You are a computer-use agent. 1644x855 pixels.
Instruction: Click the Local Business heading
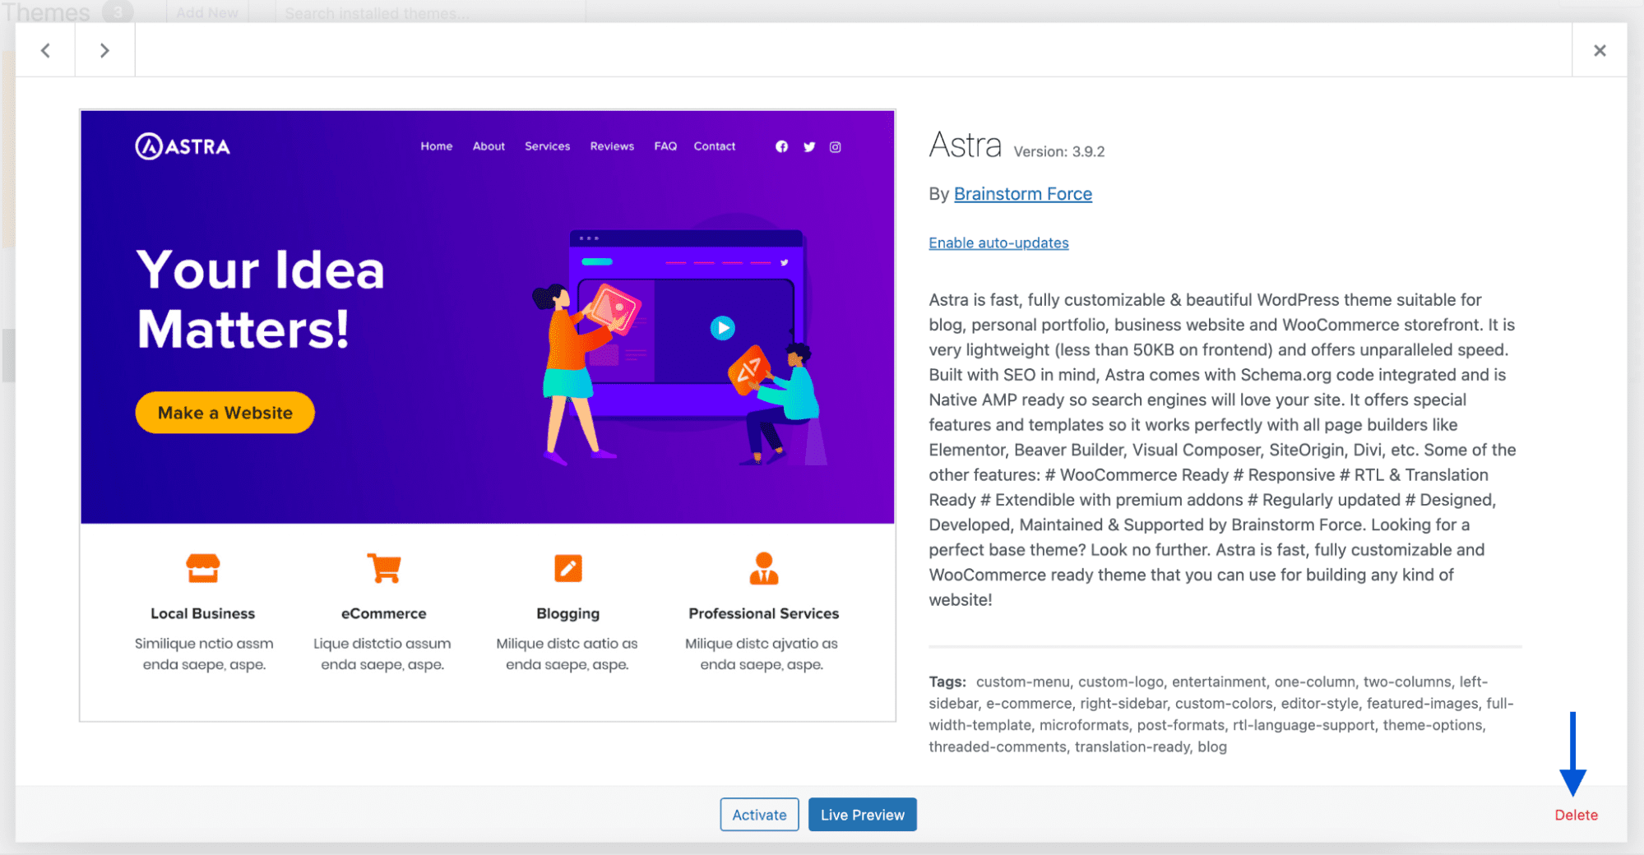(x=202, y=613)
